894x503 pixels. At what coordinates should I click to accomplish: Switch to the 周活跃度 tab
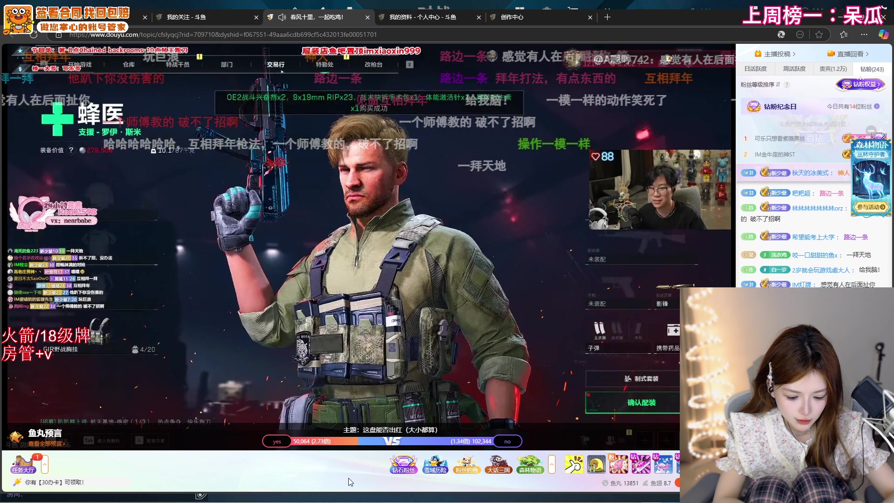[794, 69]
